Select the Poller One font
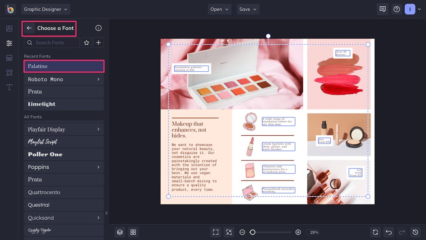The width and height of the screenshot is (426, 240). (x=64, y=154)
